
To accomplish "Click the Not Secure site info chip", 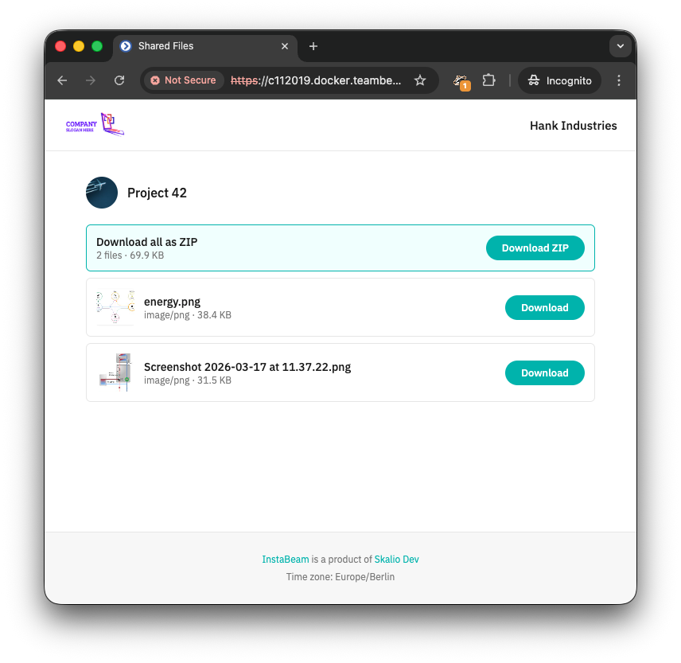I will point(183,80).
